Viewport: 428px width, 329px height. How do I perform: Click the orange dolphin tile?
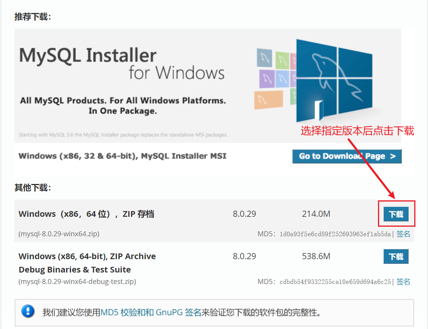click(268, 100)
